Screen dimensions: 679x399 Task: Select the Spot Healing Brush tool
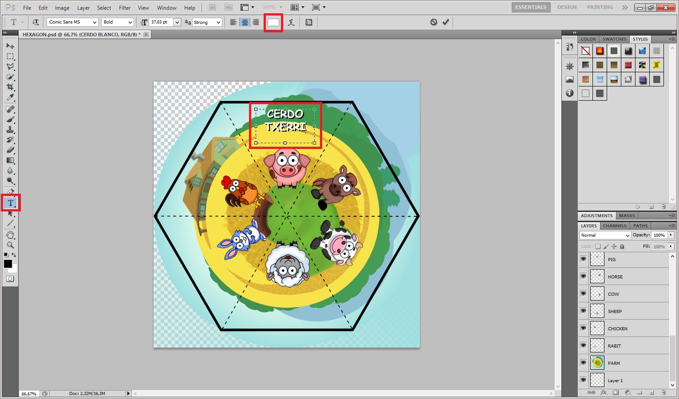pos(10,109)
